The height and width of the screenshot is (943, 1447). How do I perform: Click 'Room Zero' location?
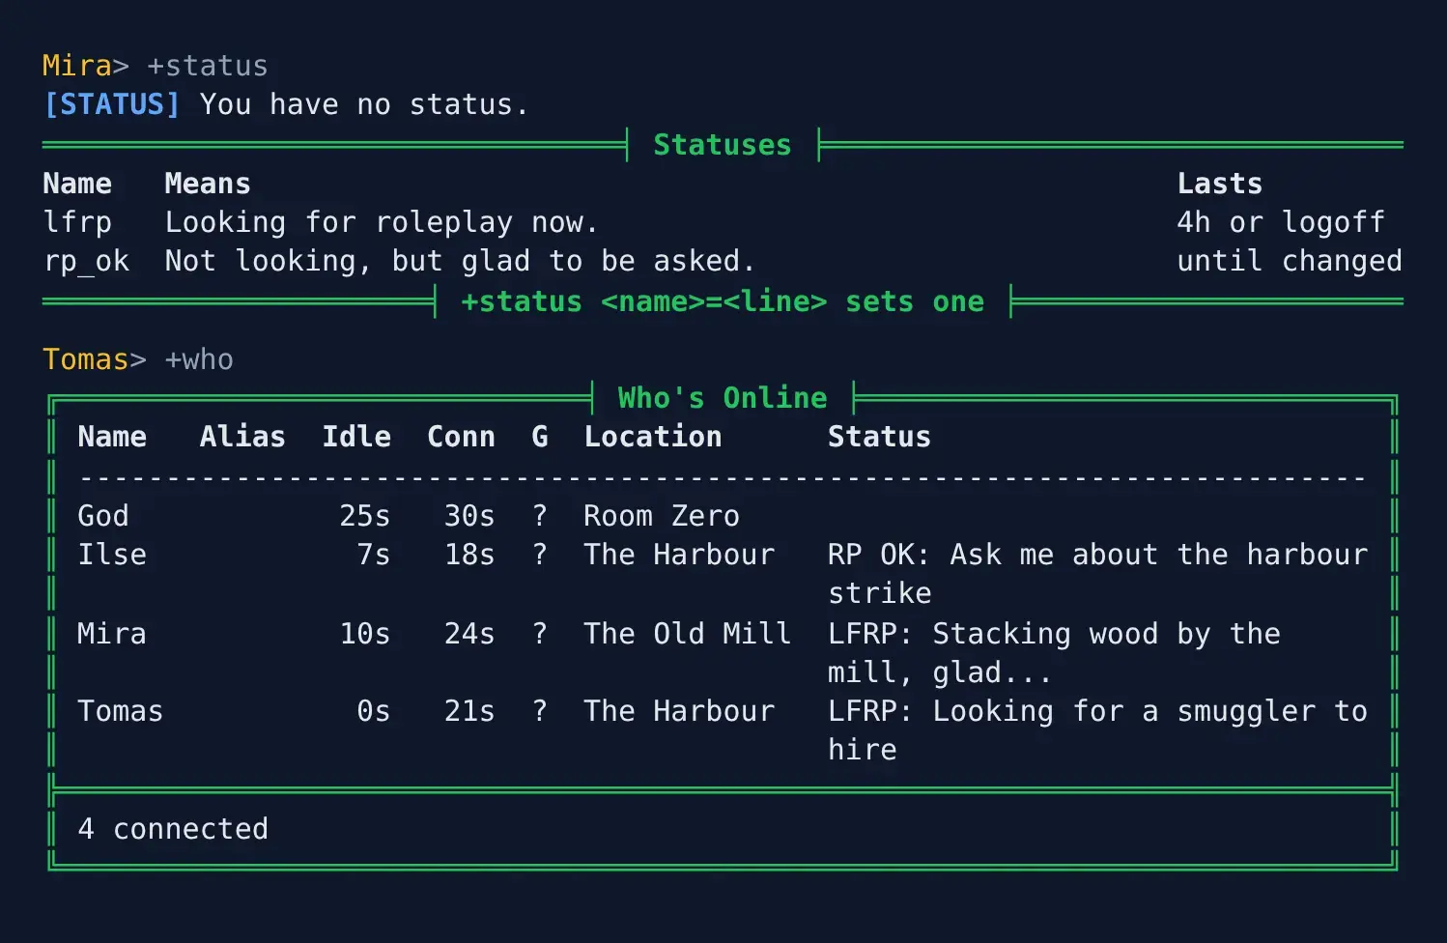click(662, 516)
